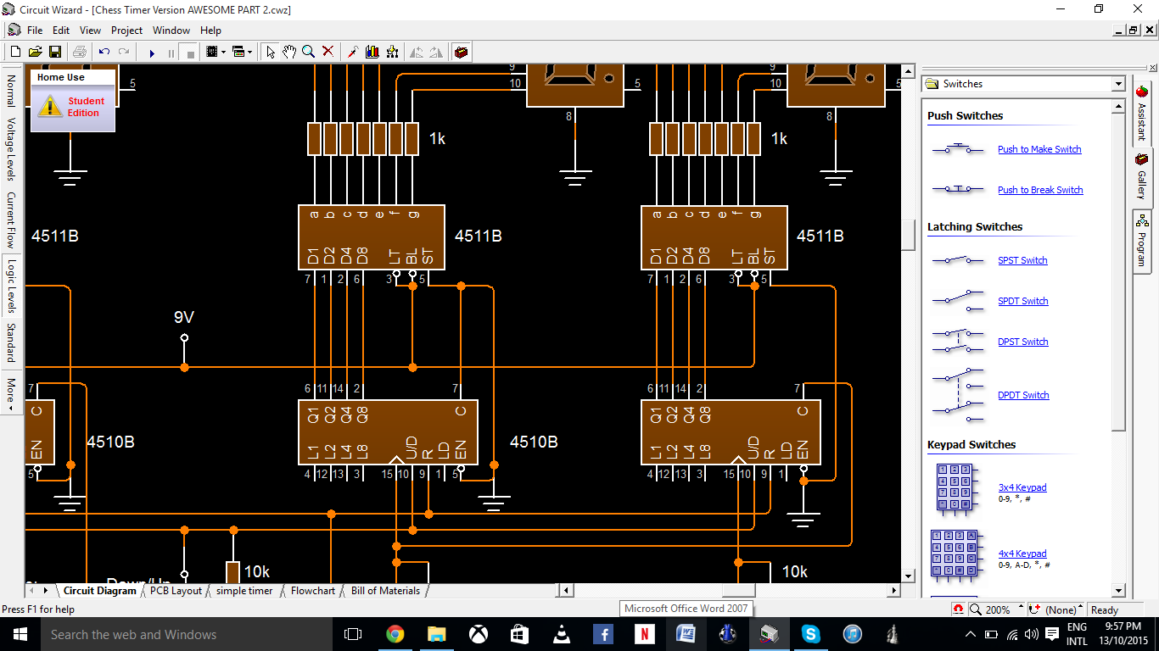This screenshot has height=651, width=1159.
Task: Click the New document icon
Action: [x=15, y=52]
